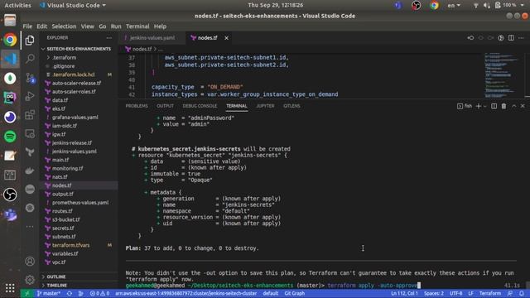Open the Show Applications grid in dock
The width and height of the screenshot is (530, 298).
click(x=10, y=288)
